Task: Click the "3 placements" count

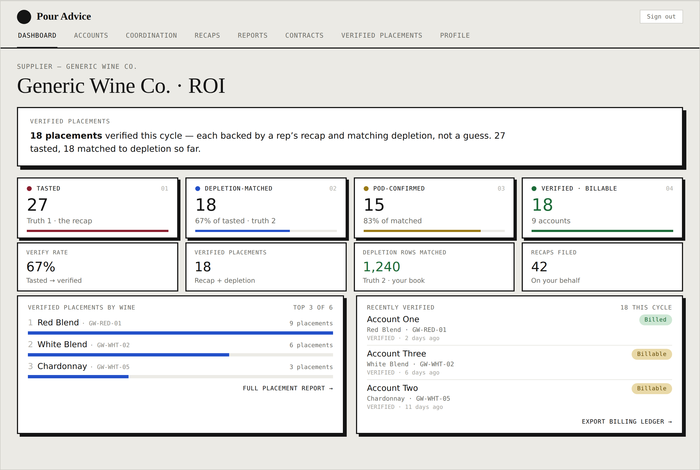Action: tap(311, 367)
